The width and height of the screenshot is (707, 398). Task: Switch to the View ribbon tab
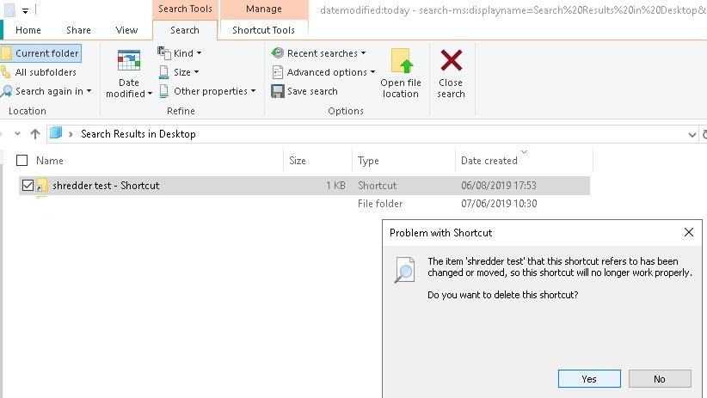[x=126, y=30]
